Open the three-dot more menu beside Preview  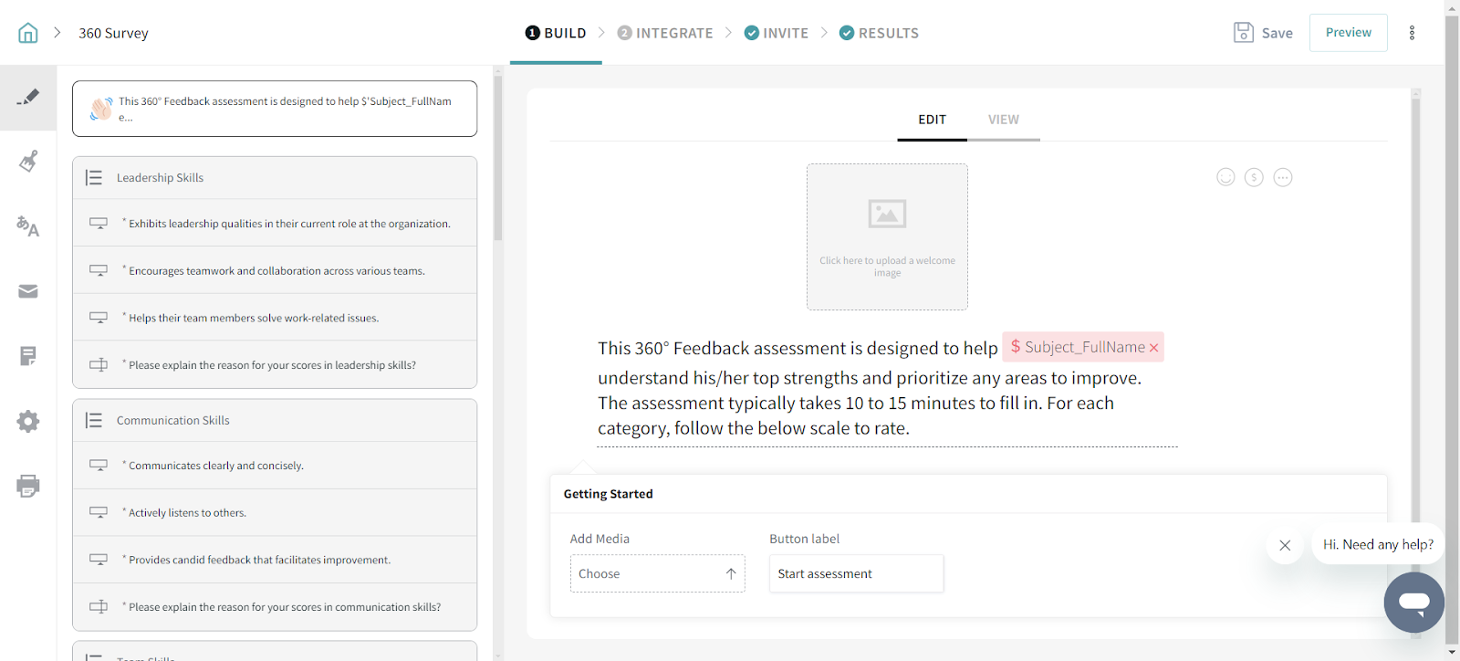pos(1412,33)
